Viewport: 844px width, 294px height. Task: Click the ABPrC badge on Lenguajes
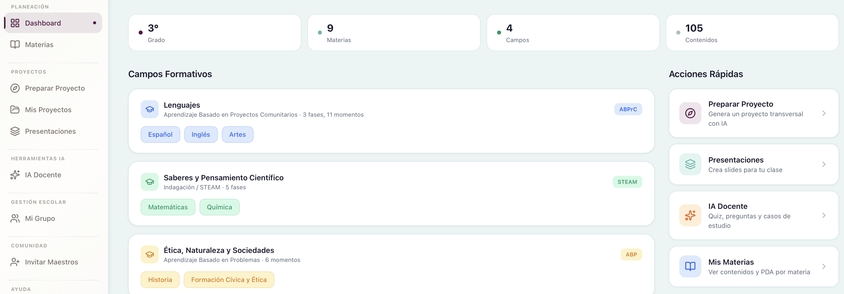tap(628, 109)
